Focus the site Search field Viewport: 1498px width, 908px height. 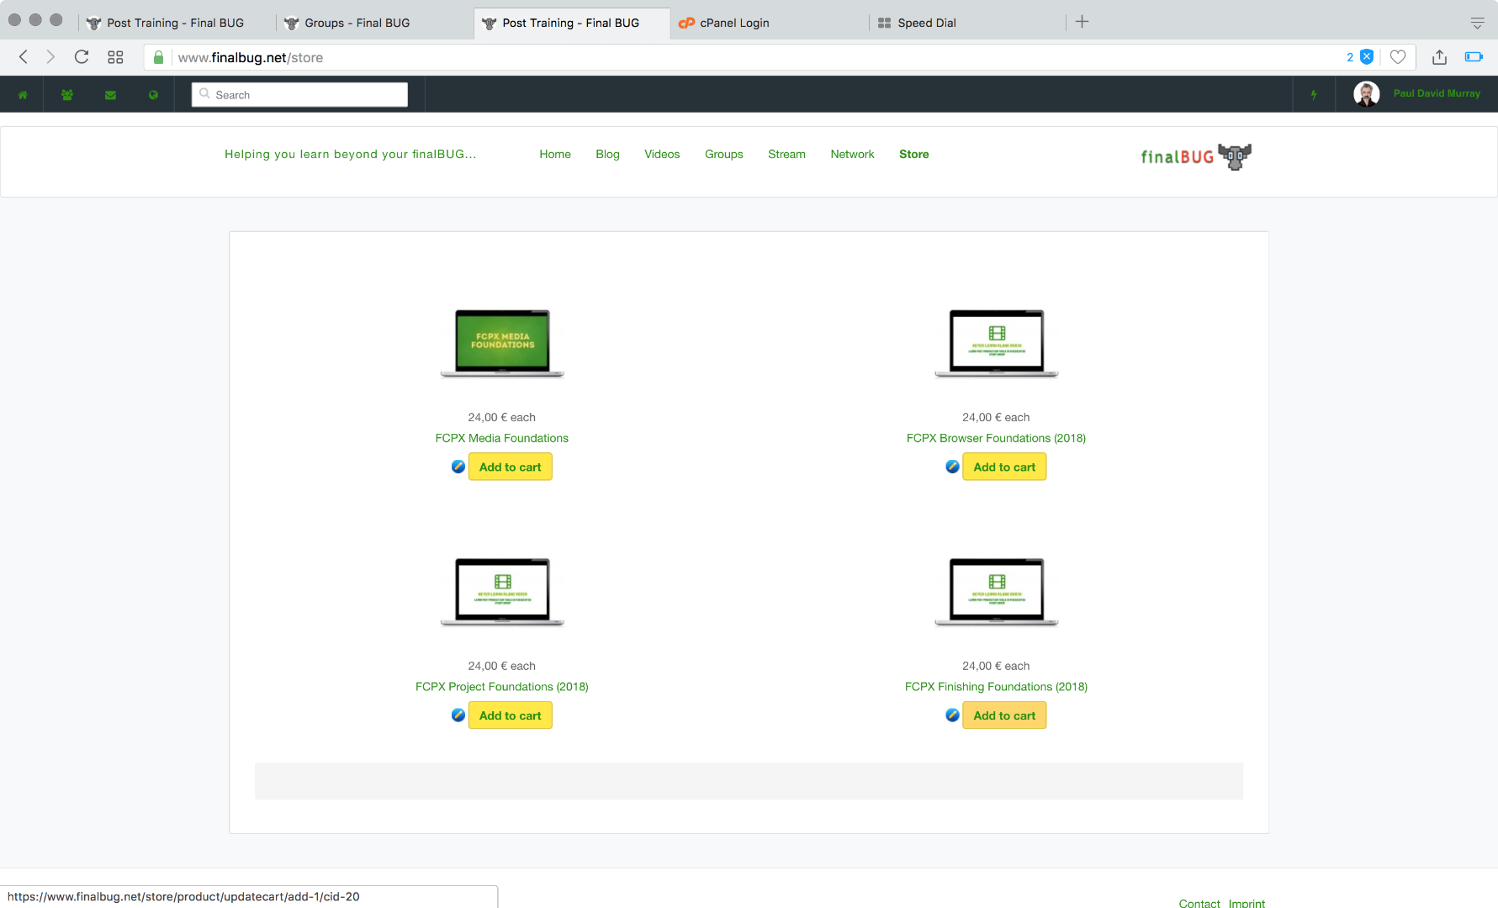click(299, 95)
